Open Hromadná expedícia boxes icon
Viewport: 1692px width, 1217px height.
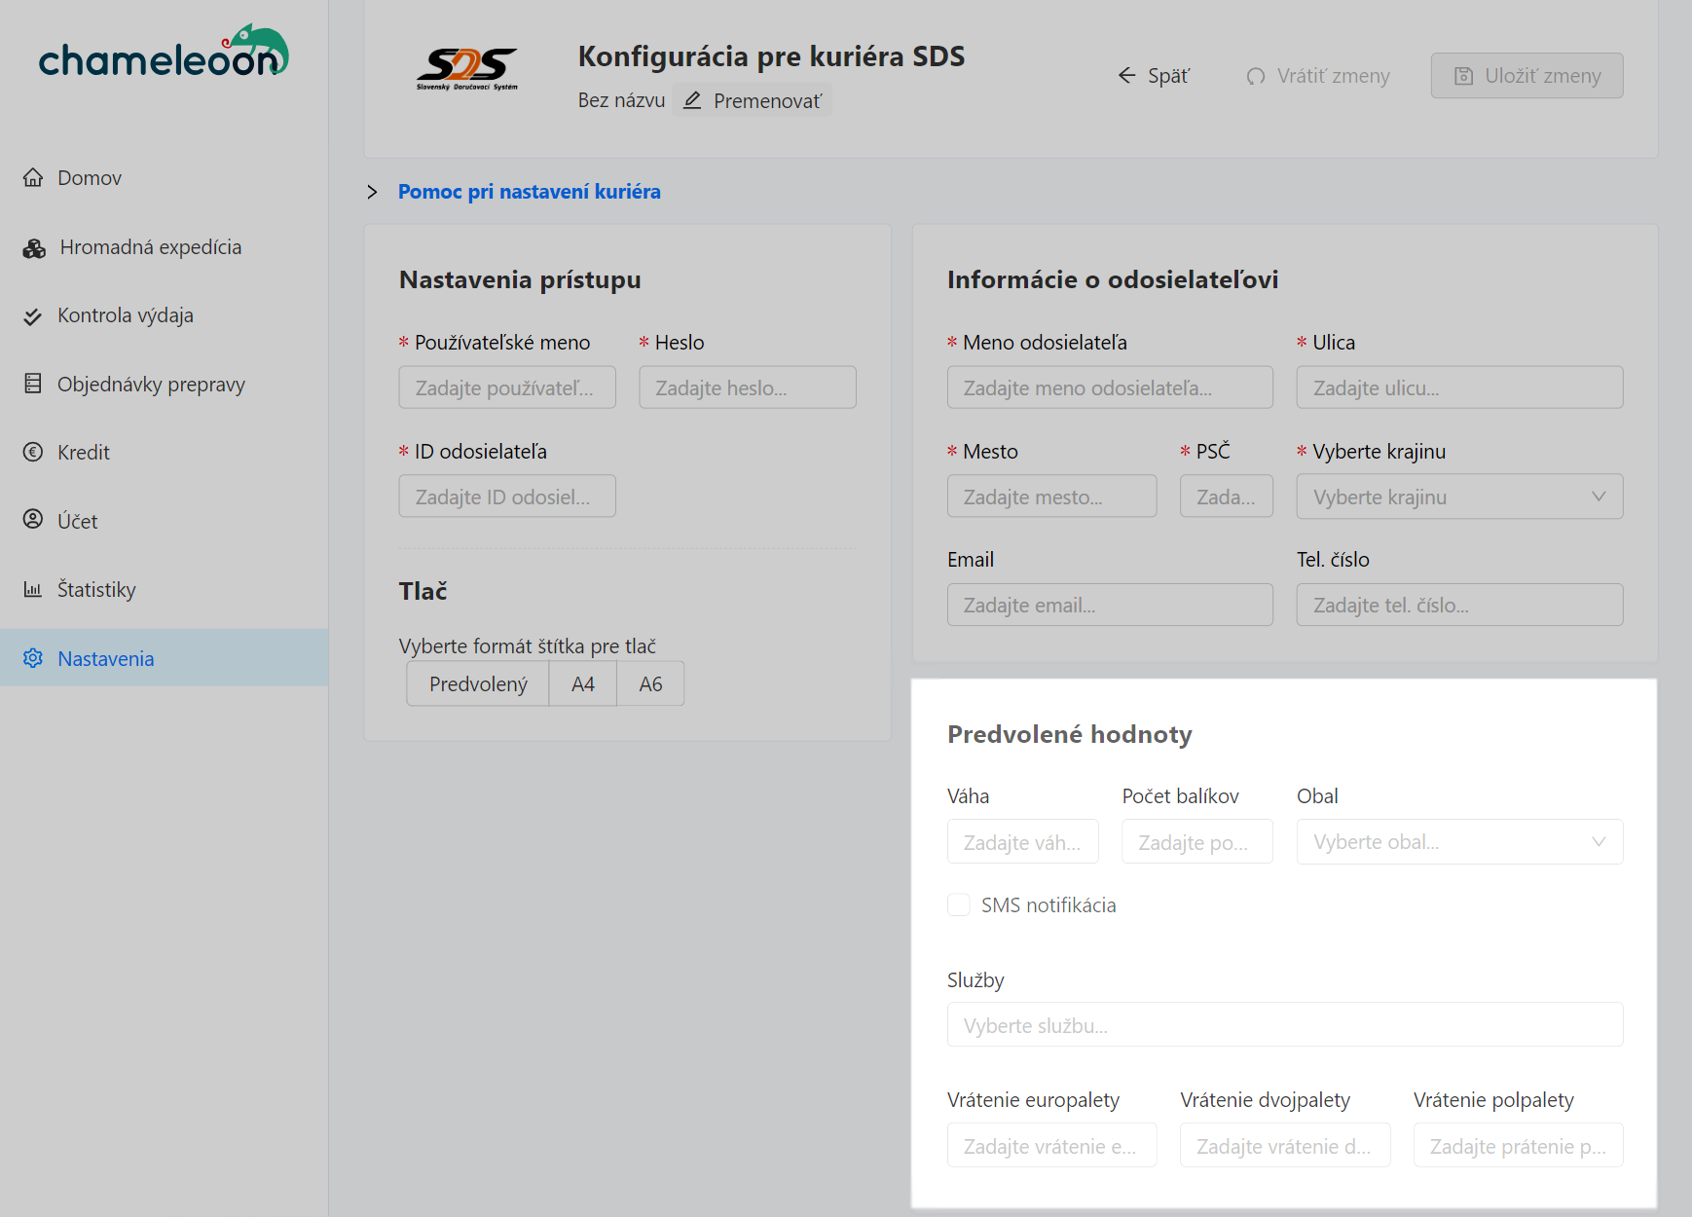coord(34,248)
